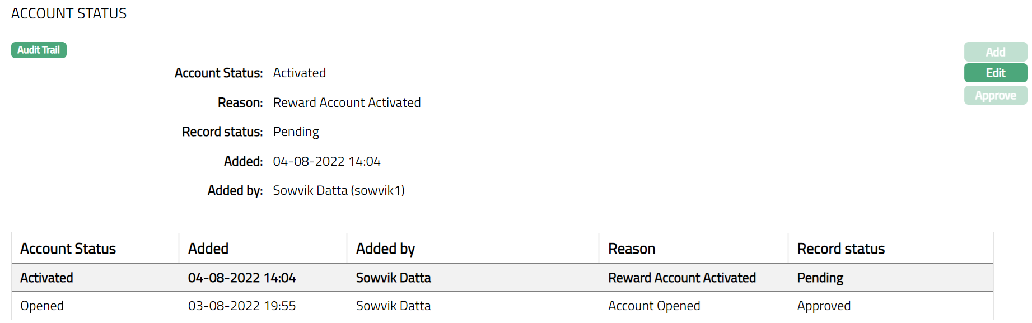Click the Account Opened reason cell
This screenshot has width=1032, height=323.
click(654, 306)
